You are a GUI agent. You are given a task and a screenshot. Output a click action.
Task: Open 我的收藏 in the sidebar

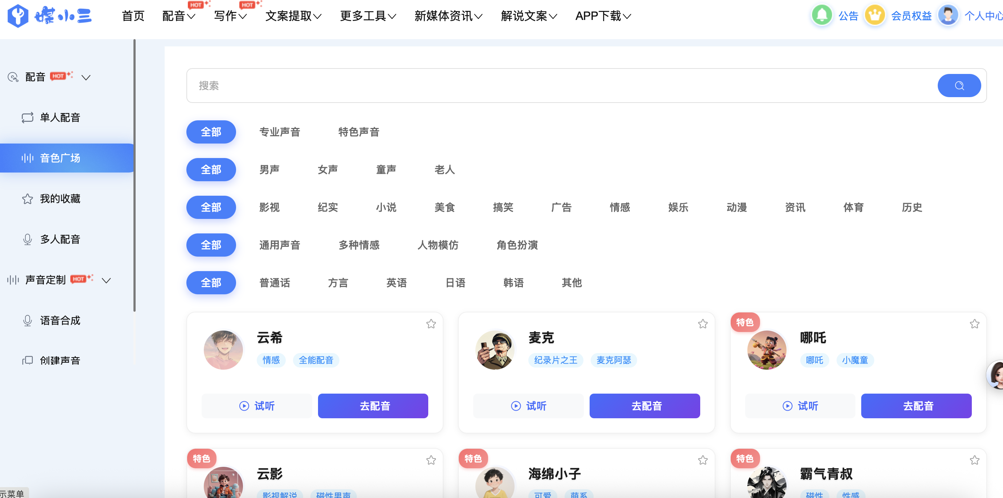(59, 199)
